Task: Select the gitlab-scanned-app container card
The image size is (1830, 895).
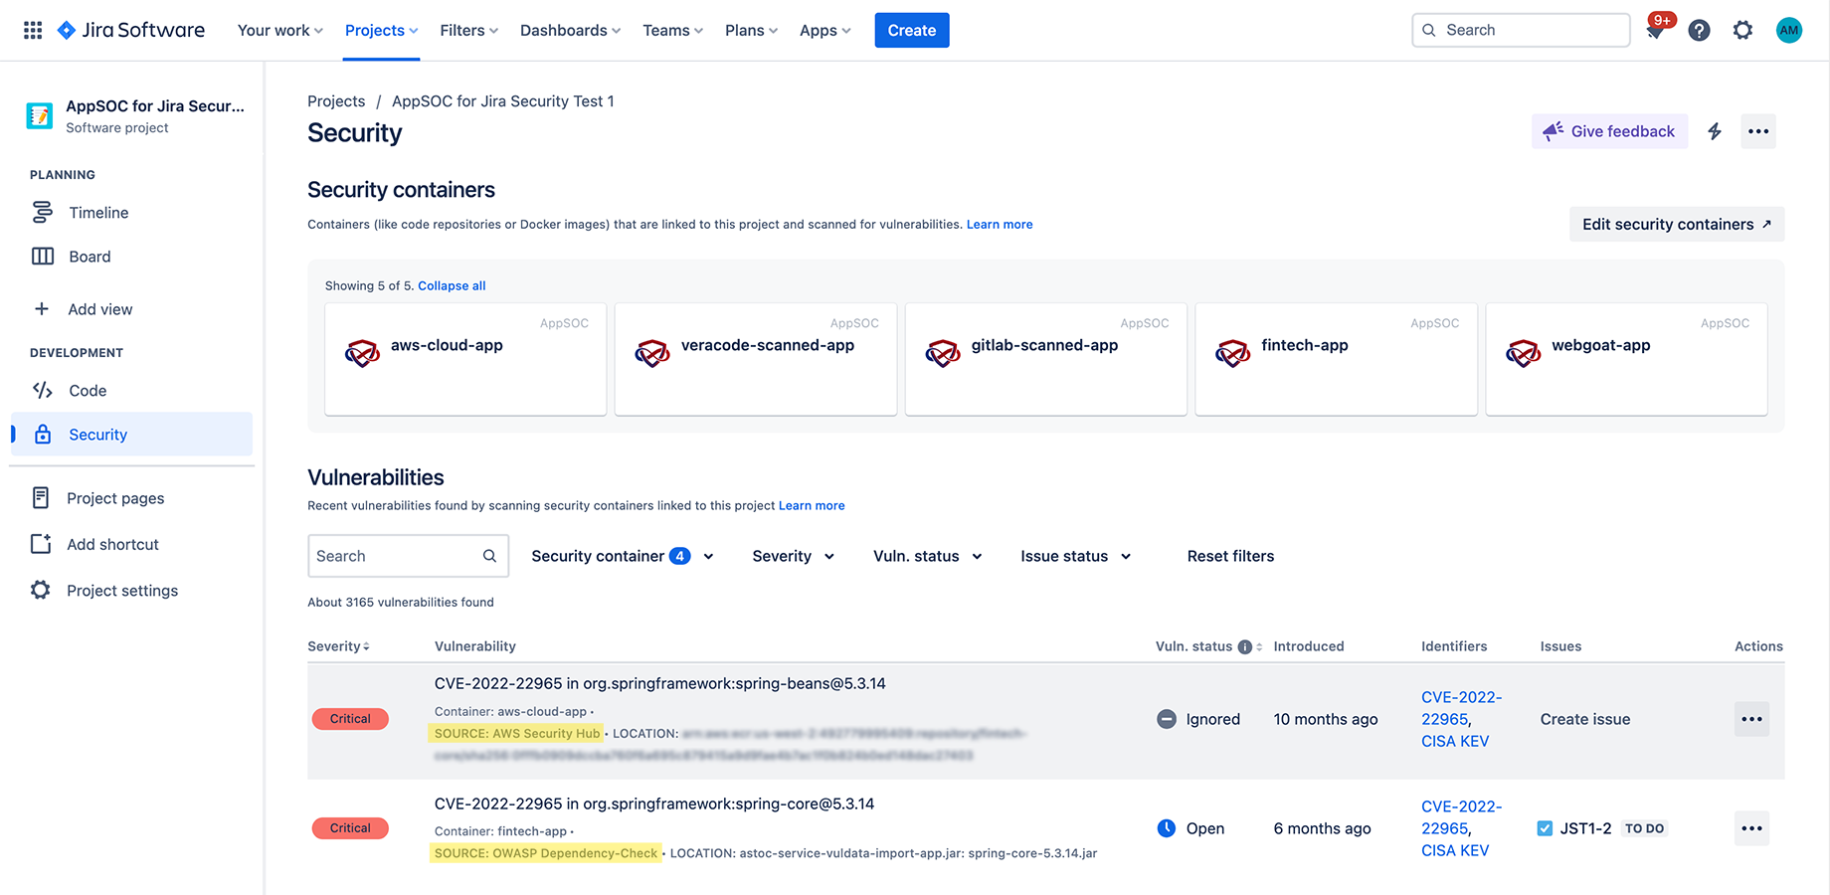Action: pyautogui.click(x=1046, y=359)
